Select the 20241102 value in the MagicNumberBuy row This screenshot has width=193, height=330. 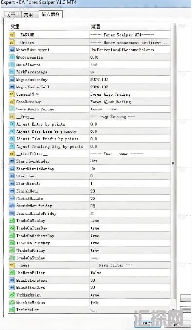click(130, 80)
